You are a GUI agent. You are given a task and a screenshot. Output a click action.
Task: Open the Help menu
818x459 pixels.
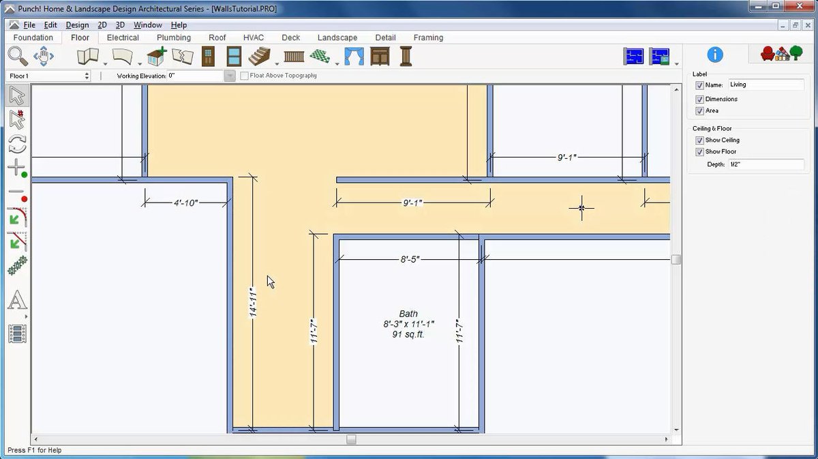pos(179,25)
